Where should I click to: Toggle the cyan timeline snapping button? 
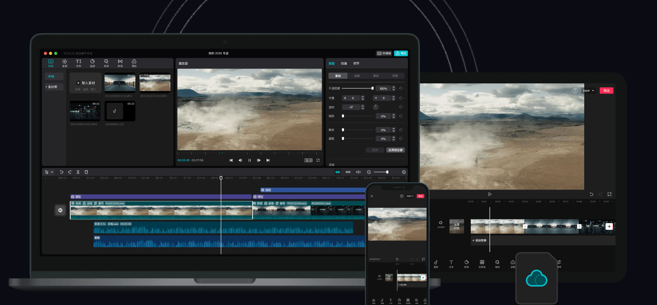[x=338, y=172]
